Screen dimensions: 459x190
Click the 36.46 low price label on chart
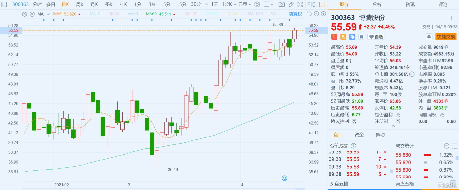click(x=173, y=169)
